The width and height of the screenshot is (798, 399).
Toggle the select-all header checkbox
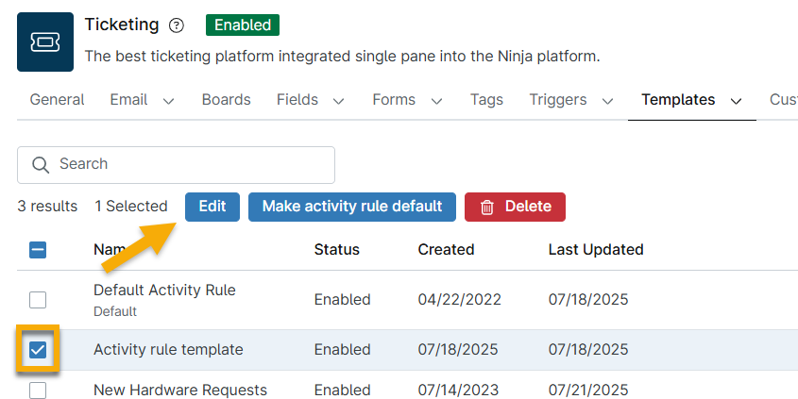38,250
